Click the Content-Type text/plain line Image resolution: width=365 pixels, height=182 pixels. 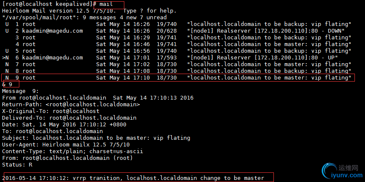(73, 151)
